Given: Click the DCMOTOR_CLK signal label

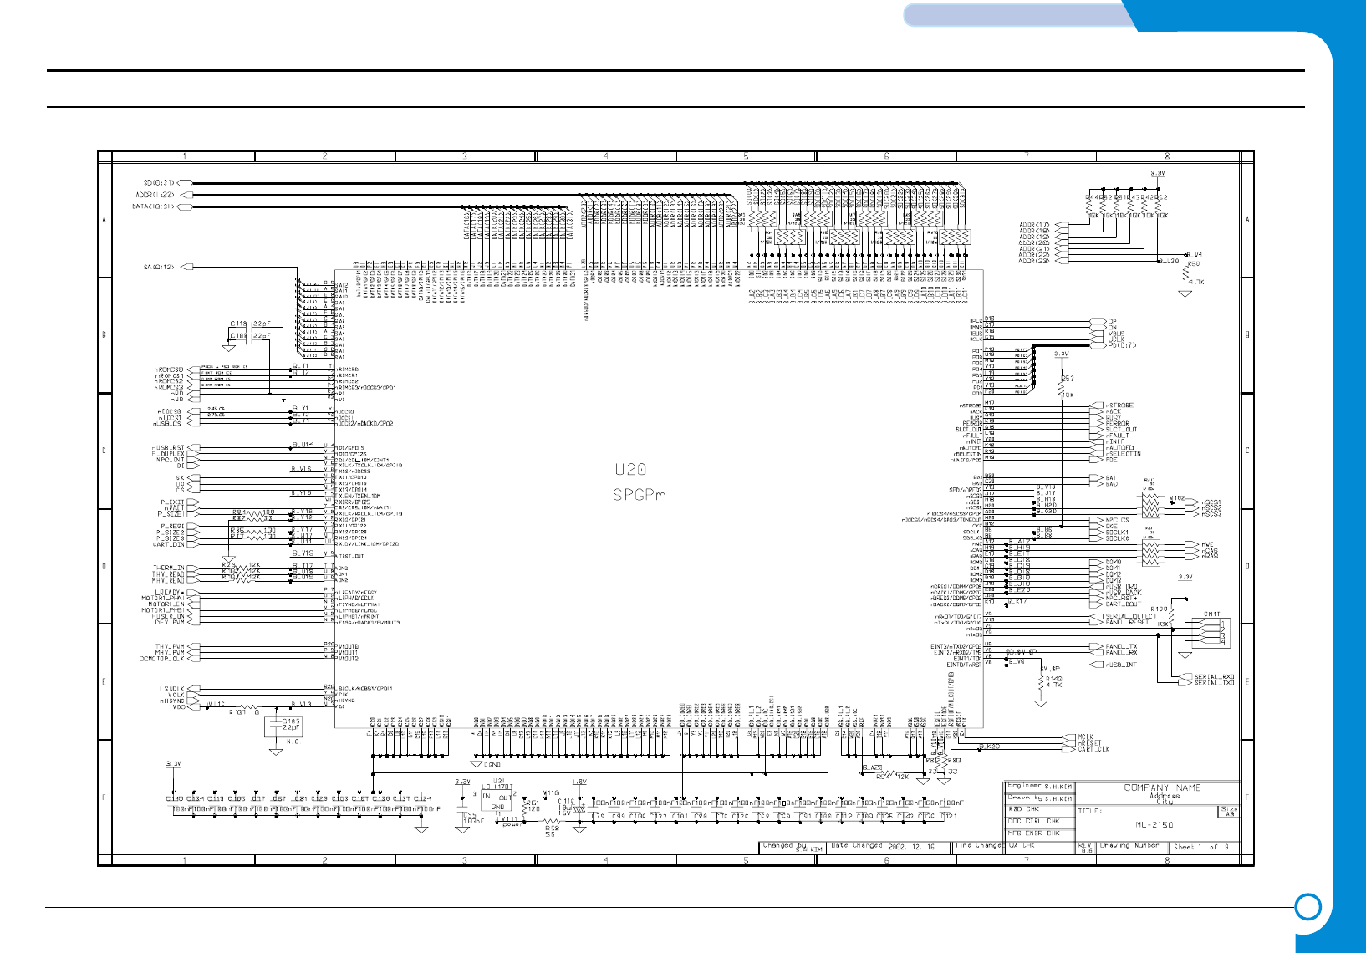Looking at the screenshot, I should tap(162, 659).
